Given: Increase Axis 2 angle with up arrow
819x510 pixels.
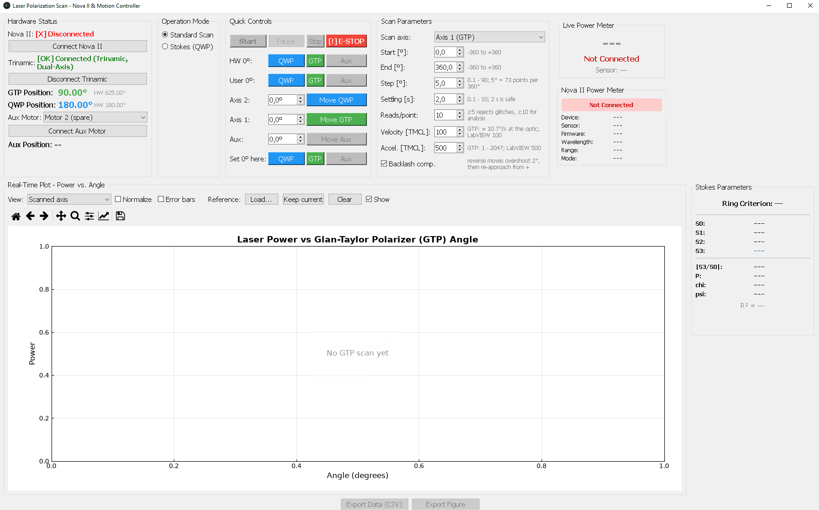Looking at the screenshot, I should click(x=300, y=98).
